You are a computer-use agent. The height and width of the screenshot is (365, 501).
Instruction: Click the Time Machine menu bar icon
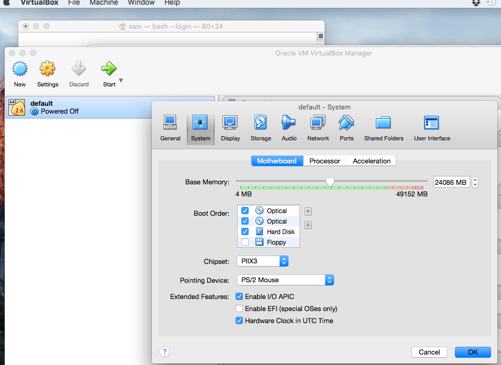point(492,3)
